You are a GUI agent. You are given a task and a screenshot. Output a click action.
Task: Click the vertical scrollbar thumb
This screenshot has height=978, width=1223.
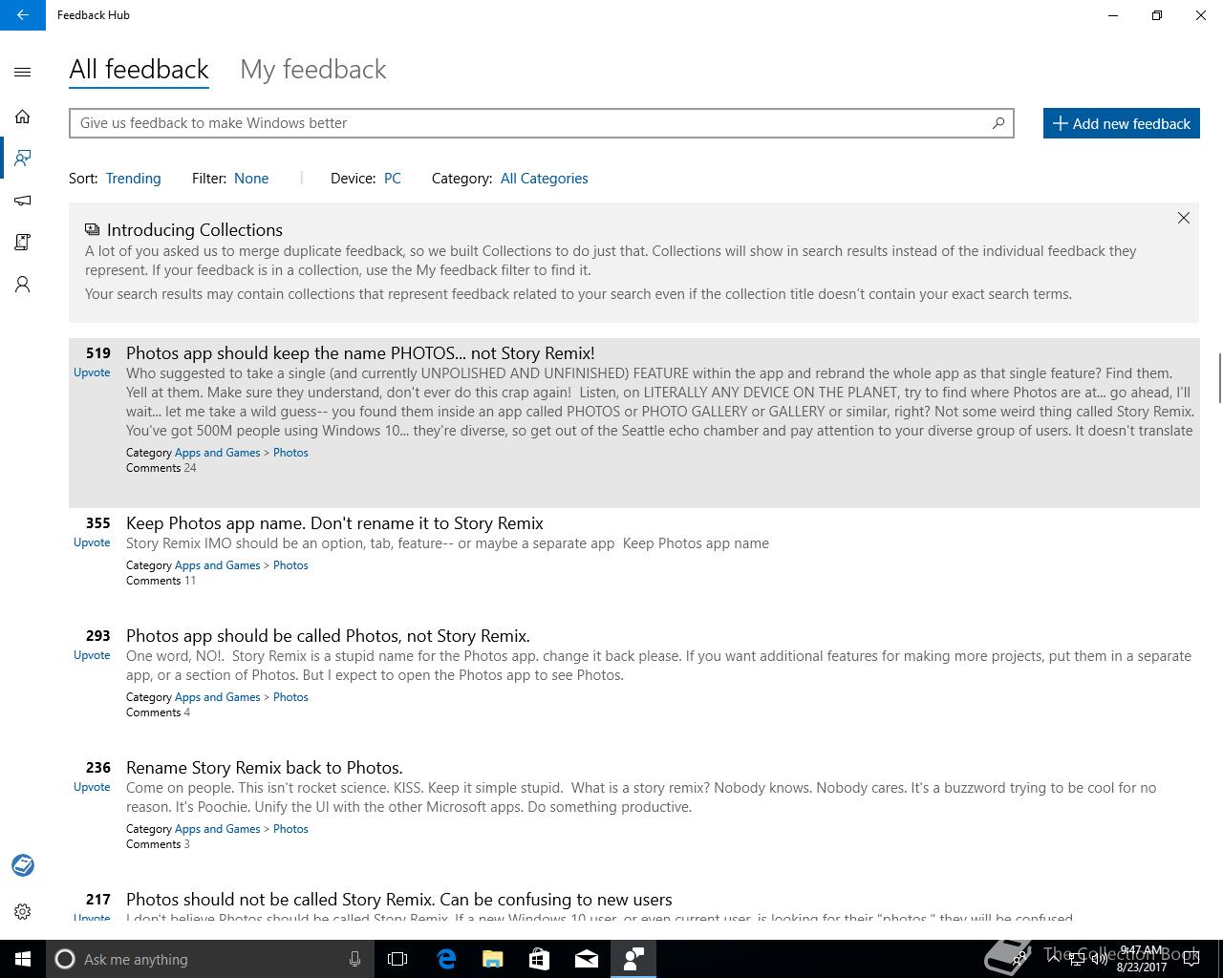1219,378
